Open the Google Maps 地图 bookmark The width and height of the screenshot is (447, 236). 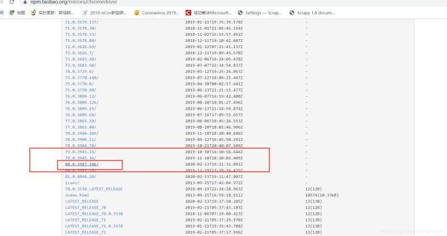tap(17, 13)
